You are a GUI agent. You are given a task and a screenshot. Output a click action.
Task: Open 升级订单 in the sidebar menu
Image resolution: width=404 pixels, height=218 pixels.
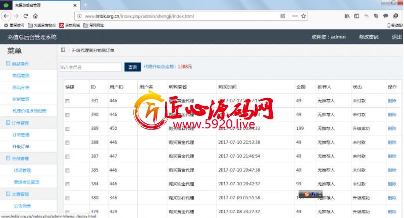21,147
